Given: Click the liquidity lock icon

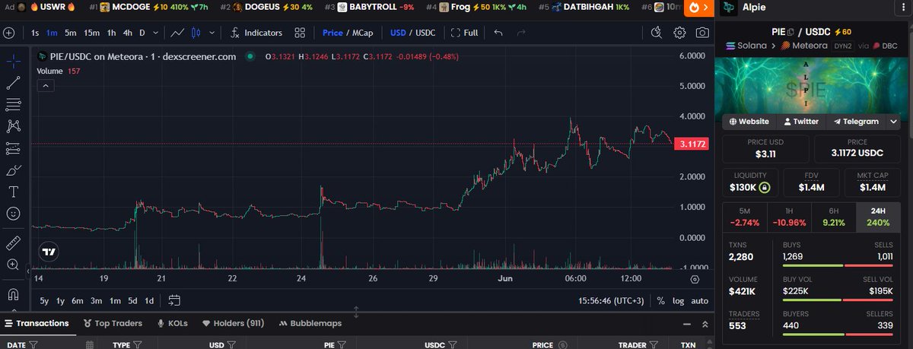Looking at the screenshot, I should (765, 187).
